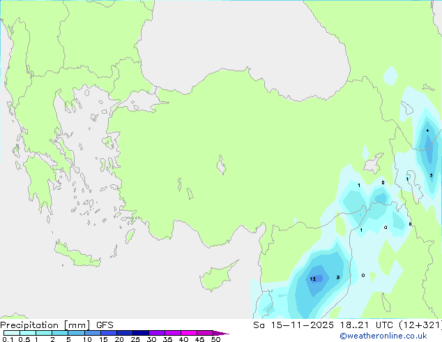442x342 pixels.
Task: Select the 20–25 mm dark blue swatch
Action: tap(124, 333)
